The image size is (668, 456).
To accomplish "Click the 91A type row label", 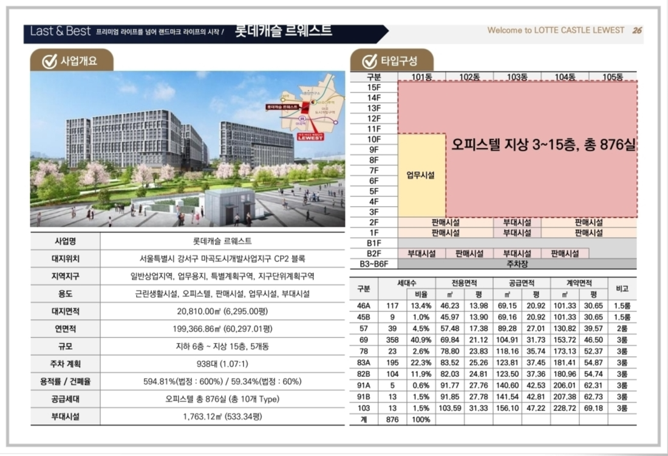I will [x=363, y=385].
